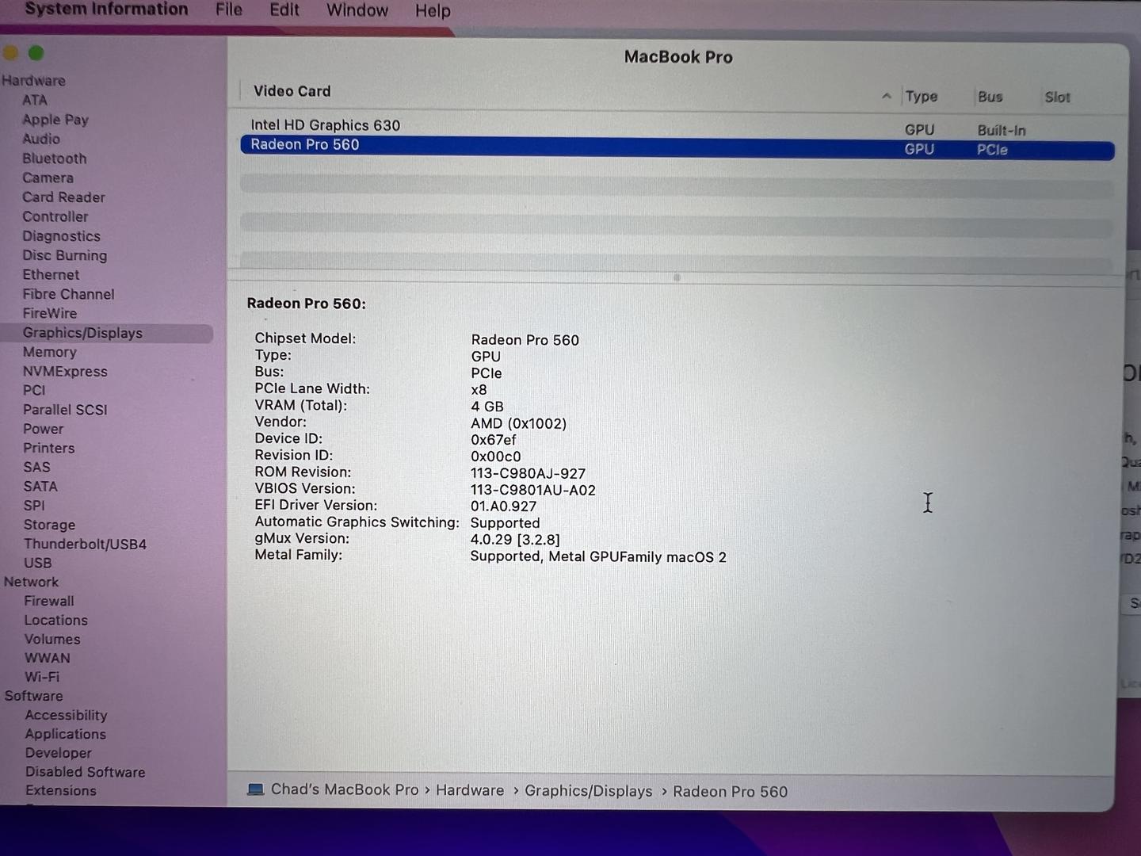The height and width of the screenshot is (856, 1141).
Task: Select Disabled Software in the sidebar
Action: pyautogui.click(x=85, y=772)
